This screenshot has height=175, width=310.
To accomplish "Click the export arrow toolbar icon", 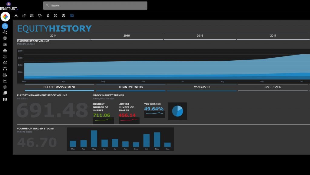I will (x=24, y=16).
